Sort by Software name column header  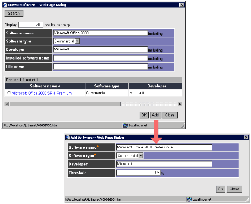pos(45,86)
